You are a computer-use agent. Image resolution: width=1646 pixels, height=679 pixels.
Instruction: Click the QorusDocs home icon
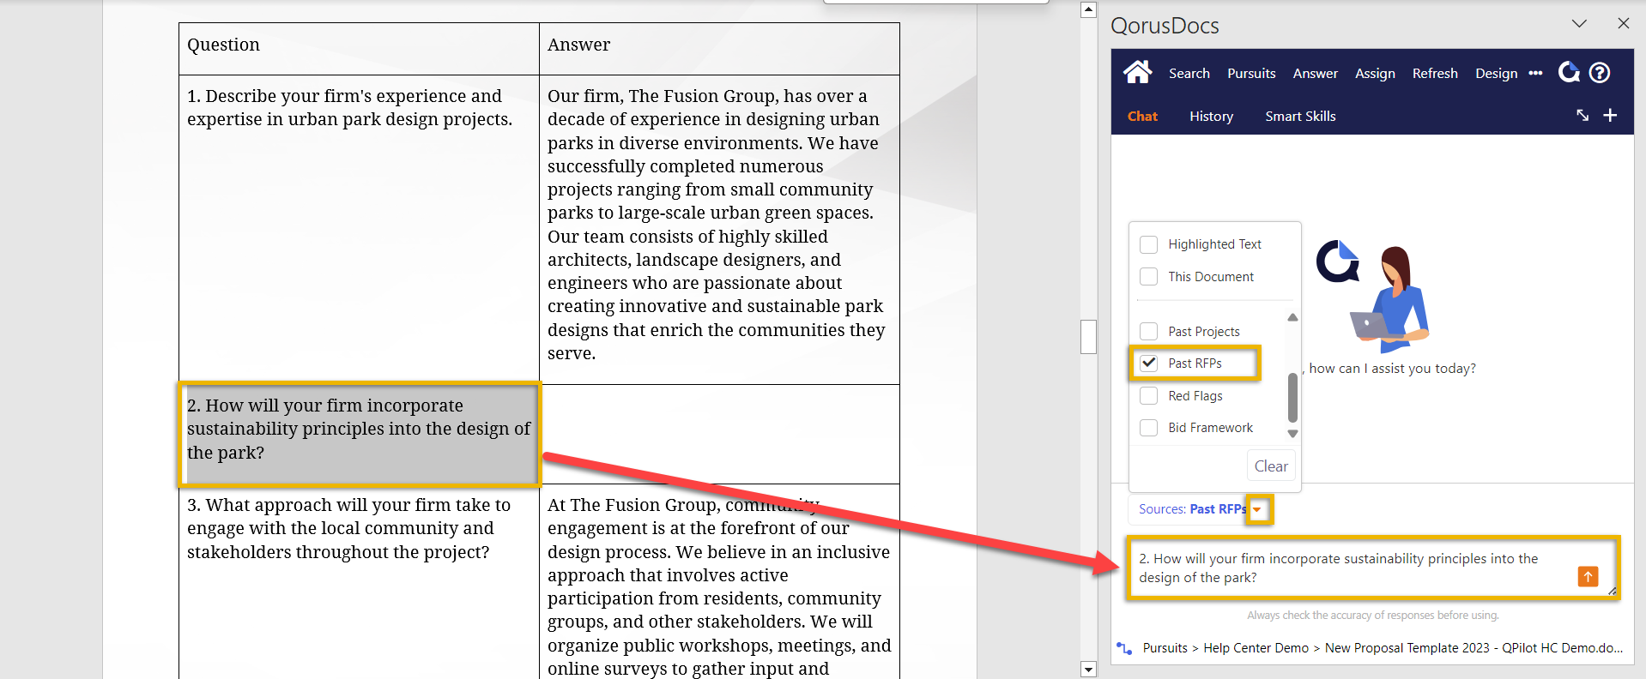click(x=1137, y=73)
